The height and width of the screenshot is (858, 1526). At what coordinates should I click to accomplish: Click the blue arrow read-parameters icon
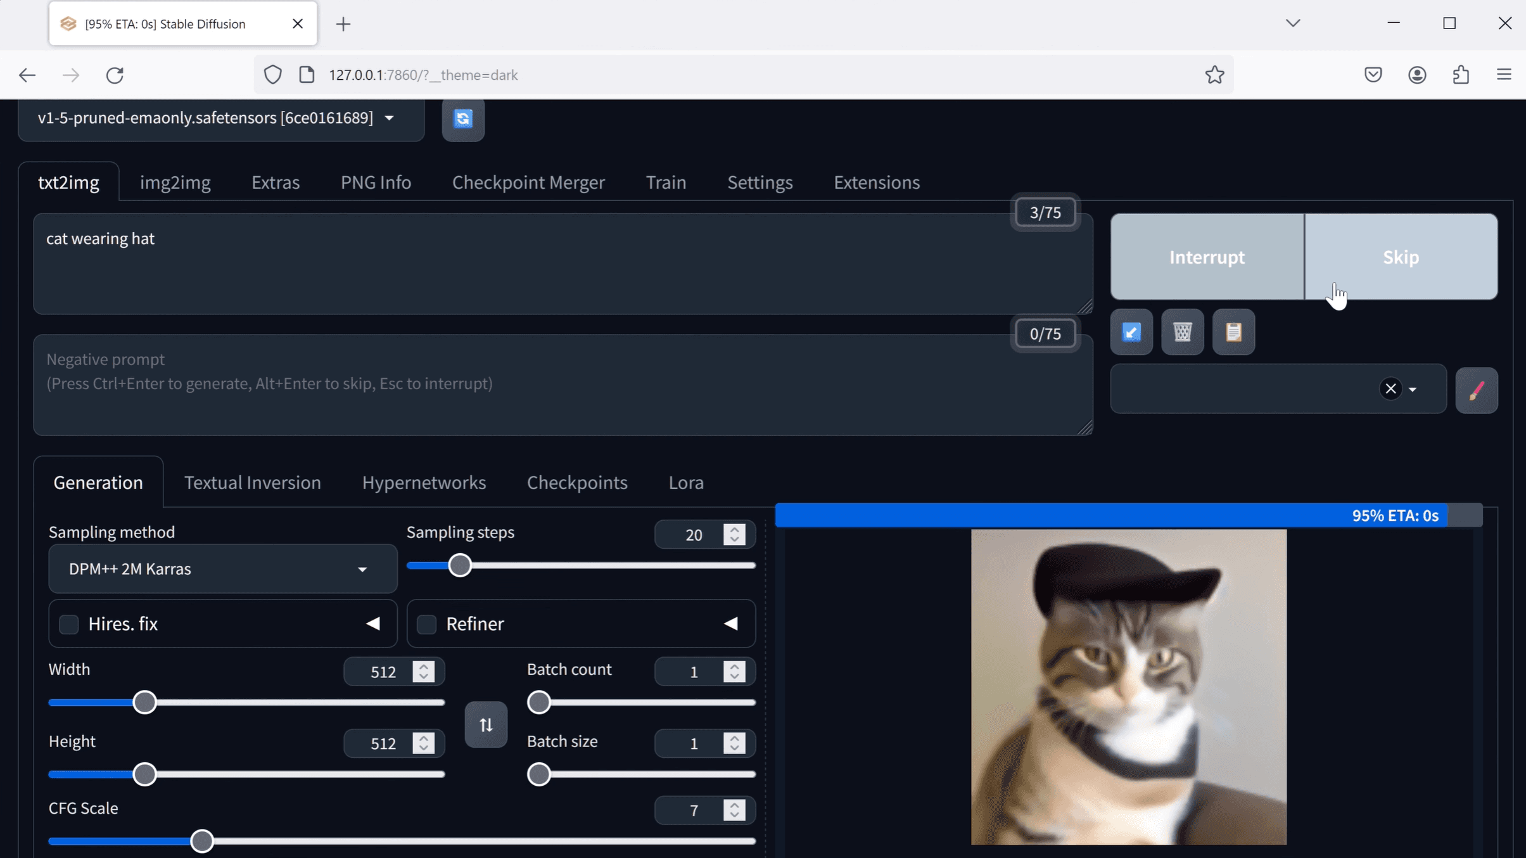point(1131,332)
